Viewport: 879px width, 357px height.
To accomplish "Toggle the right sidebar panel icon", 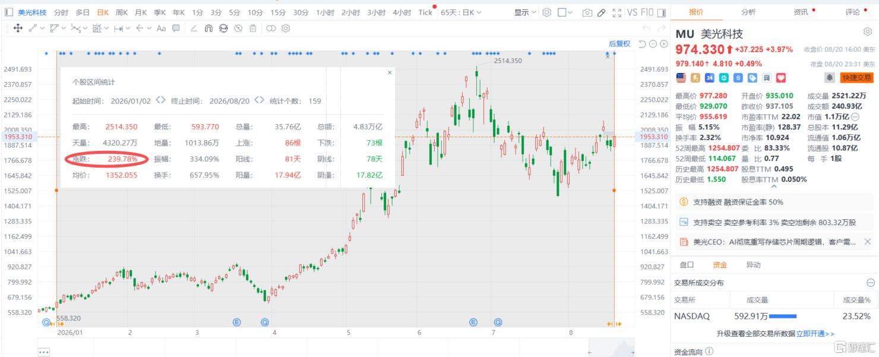I will (x=662, y=12).
